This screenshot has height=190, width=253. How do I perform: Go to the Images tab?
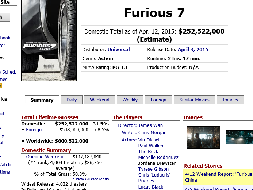(230, 100)
